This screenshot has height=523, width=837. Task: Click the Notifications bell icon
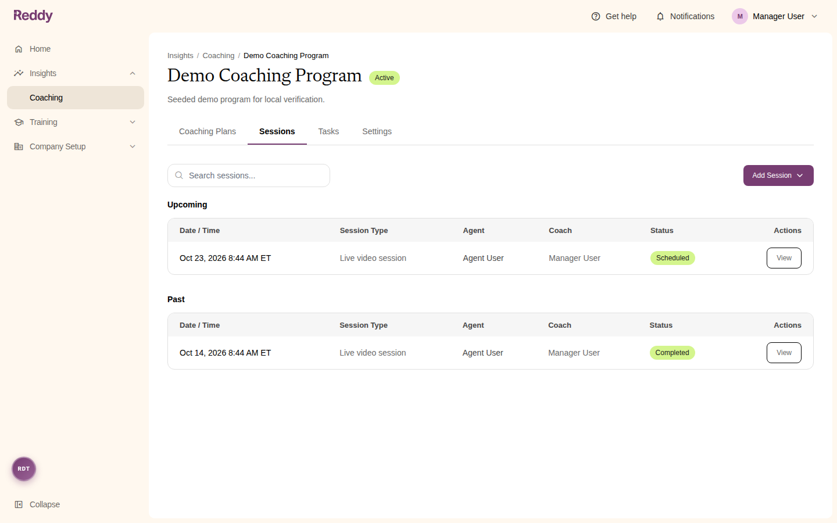(x=660, y=16)
